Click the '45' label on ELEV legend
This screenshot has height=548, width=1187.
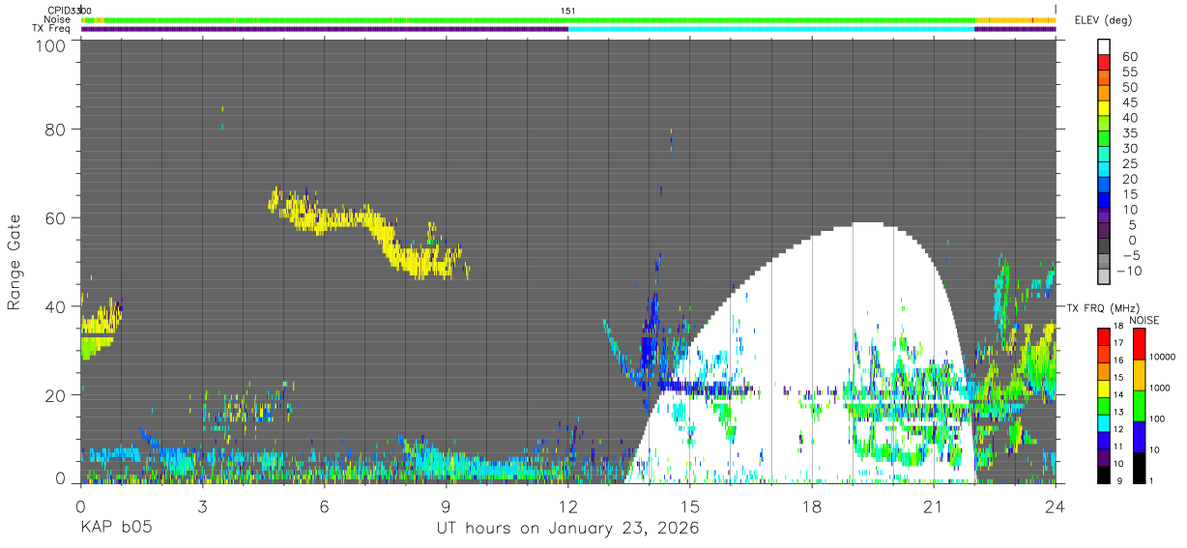[x=1130, y=102]
